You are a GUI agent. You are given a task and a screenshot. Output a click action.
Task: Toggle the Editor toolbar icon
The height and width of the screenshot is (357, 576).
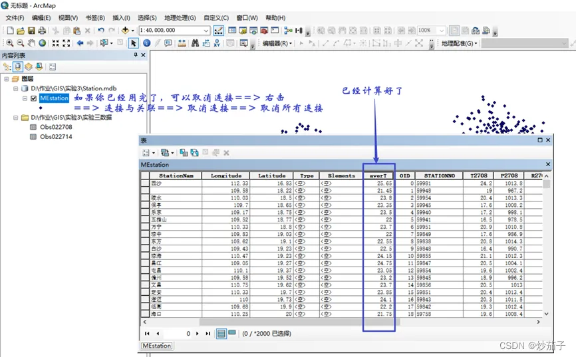[218, 31]
